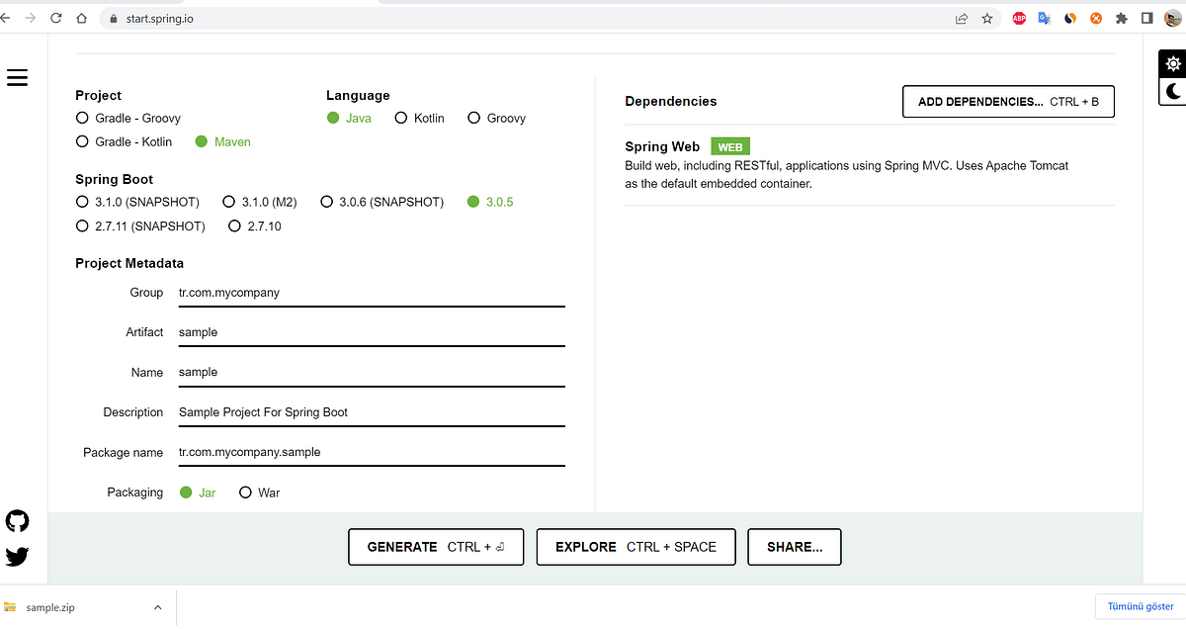Click the Project Metadata heading

[129, 263]
